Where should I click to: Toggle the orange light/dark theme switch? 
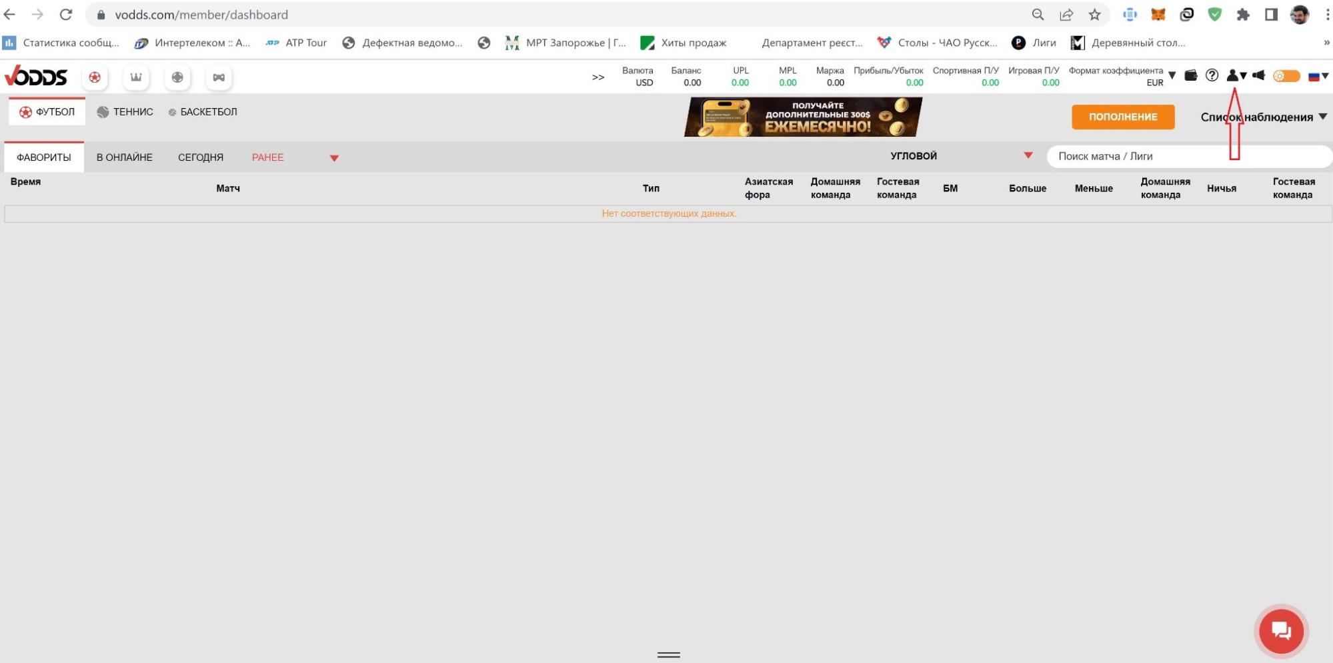pyautogui.click(x=1286, y=76)
